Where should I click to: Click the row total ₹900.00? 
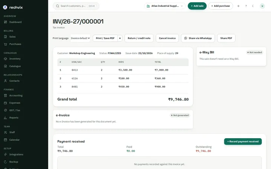click(x=160, y=87)
